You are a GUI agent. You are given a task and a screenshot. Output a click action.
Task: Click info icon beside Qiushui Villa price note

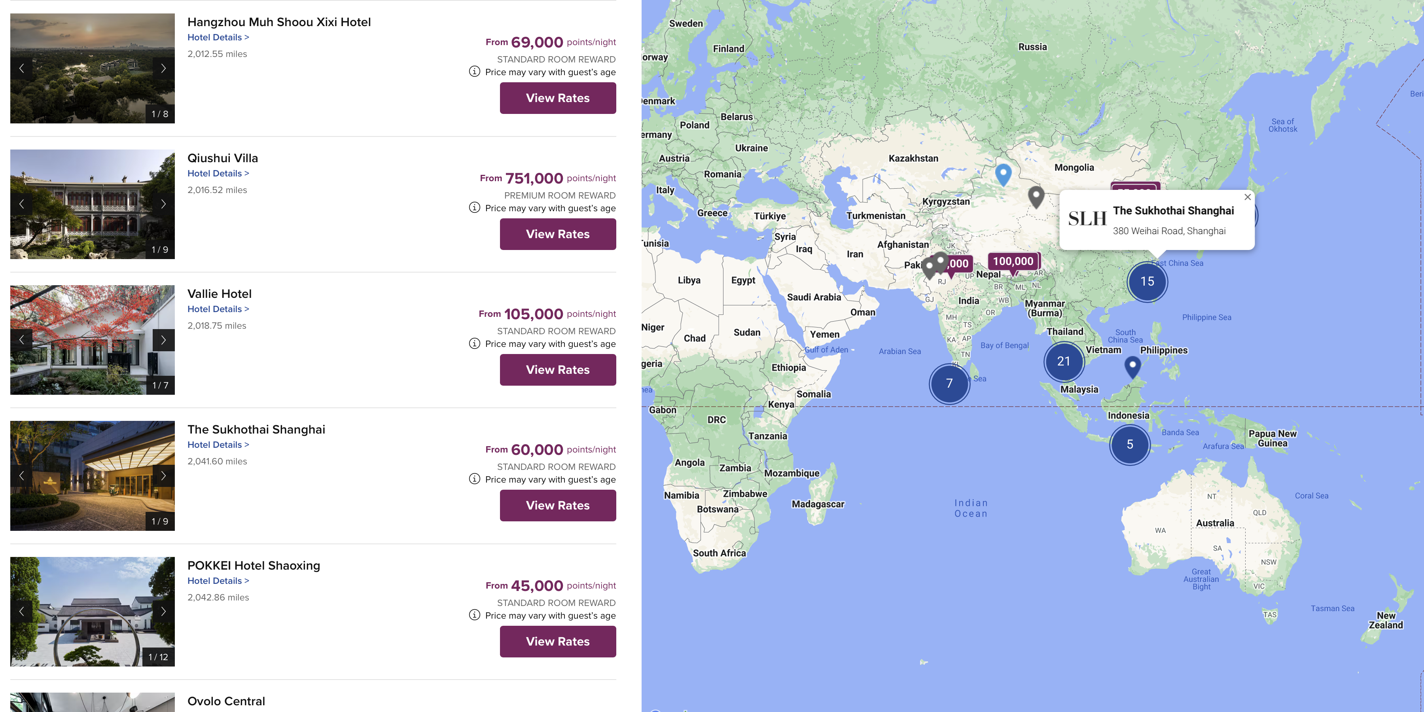(474, 208)
